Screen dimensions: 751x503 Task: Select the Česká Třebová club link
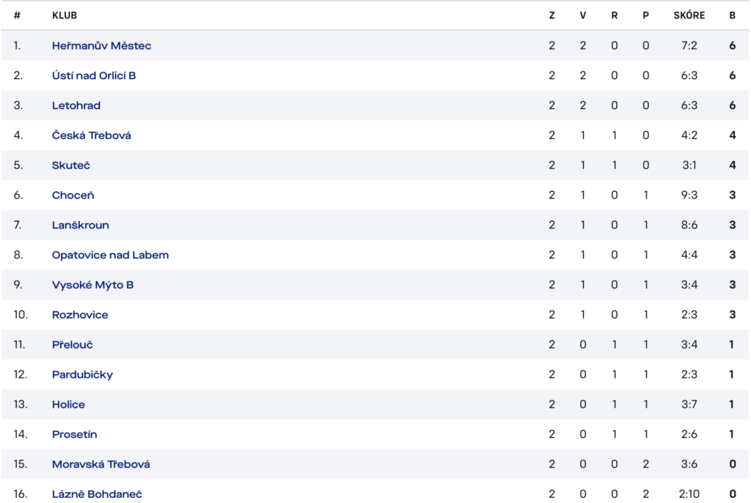92,135
